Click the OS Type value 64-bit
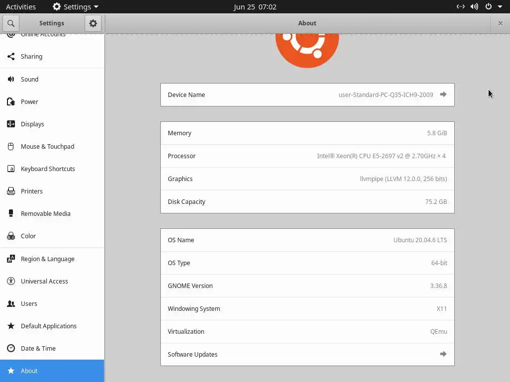 [x=439, y=263]
